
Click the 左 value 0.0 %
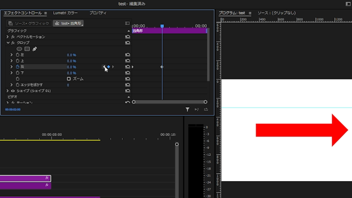[71, 55]
